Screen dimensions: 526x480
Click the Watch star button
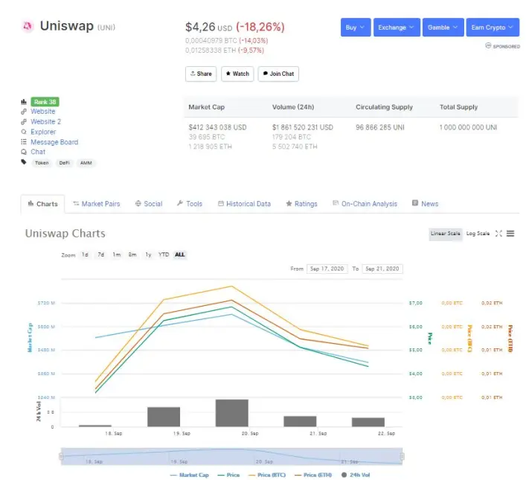click(x=237, y=74)
